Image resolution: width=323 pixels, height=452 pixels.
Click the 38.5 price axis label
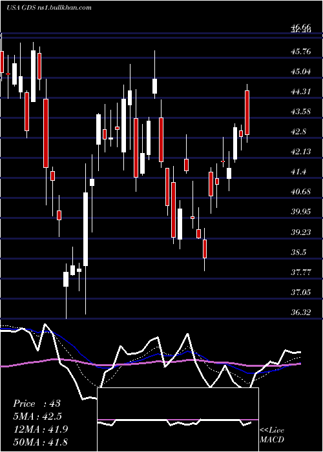pos(299,252)
